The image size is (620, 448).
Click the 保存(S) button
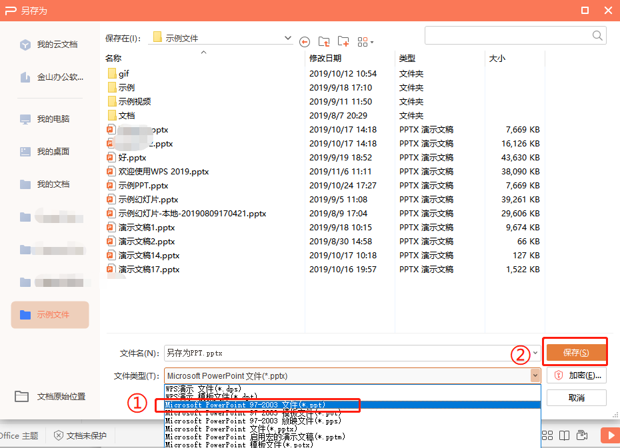tap(576, 353)
